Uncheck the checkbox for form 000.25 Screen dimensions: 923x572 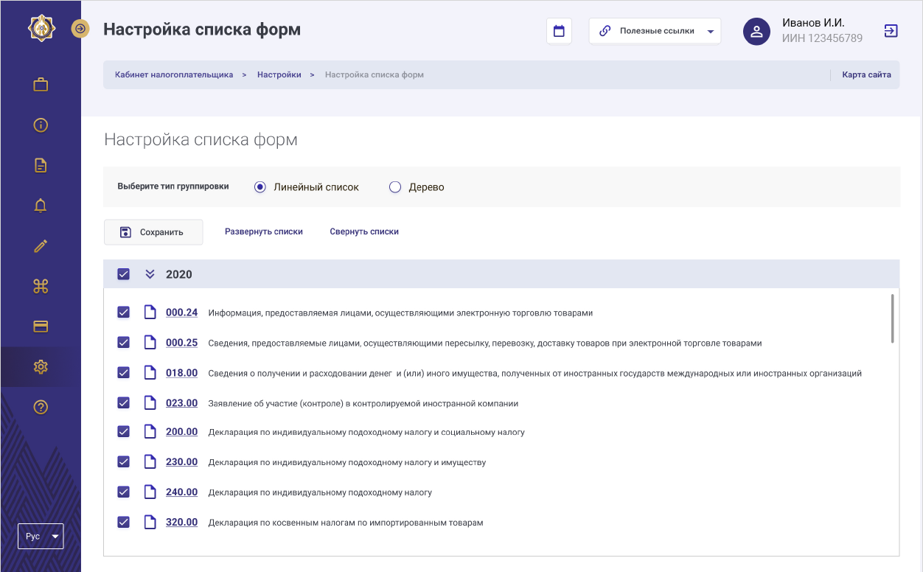tap(123, 343)
